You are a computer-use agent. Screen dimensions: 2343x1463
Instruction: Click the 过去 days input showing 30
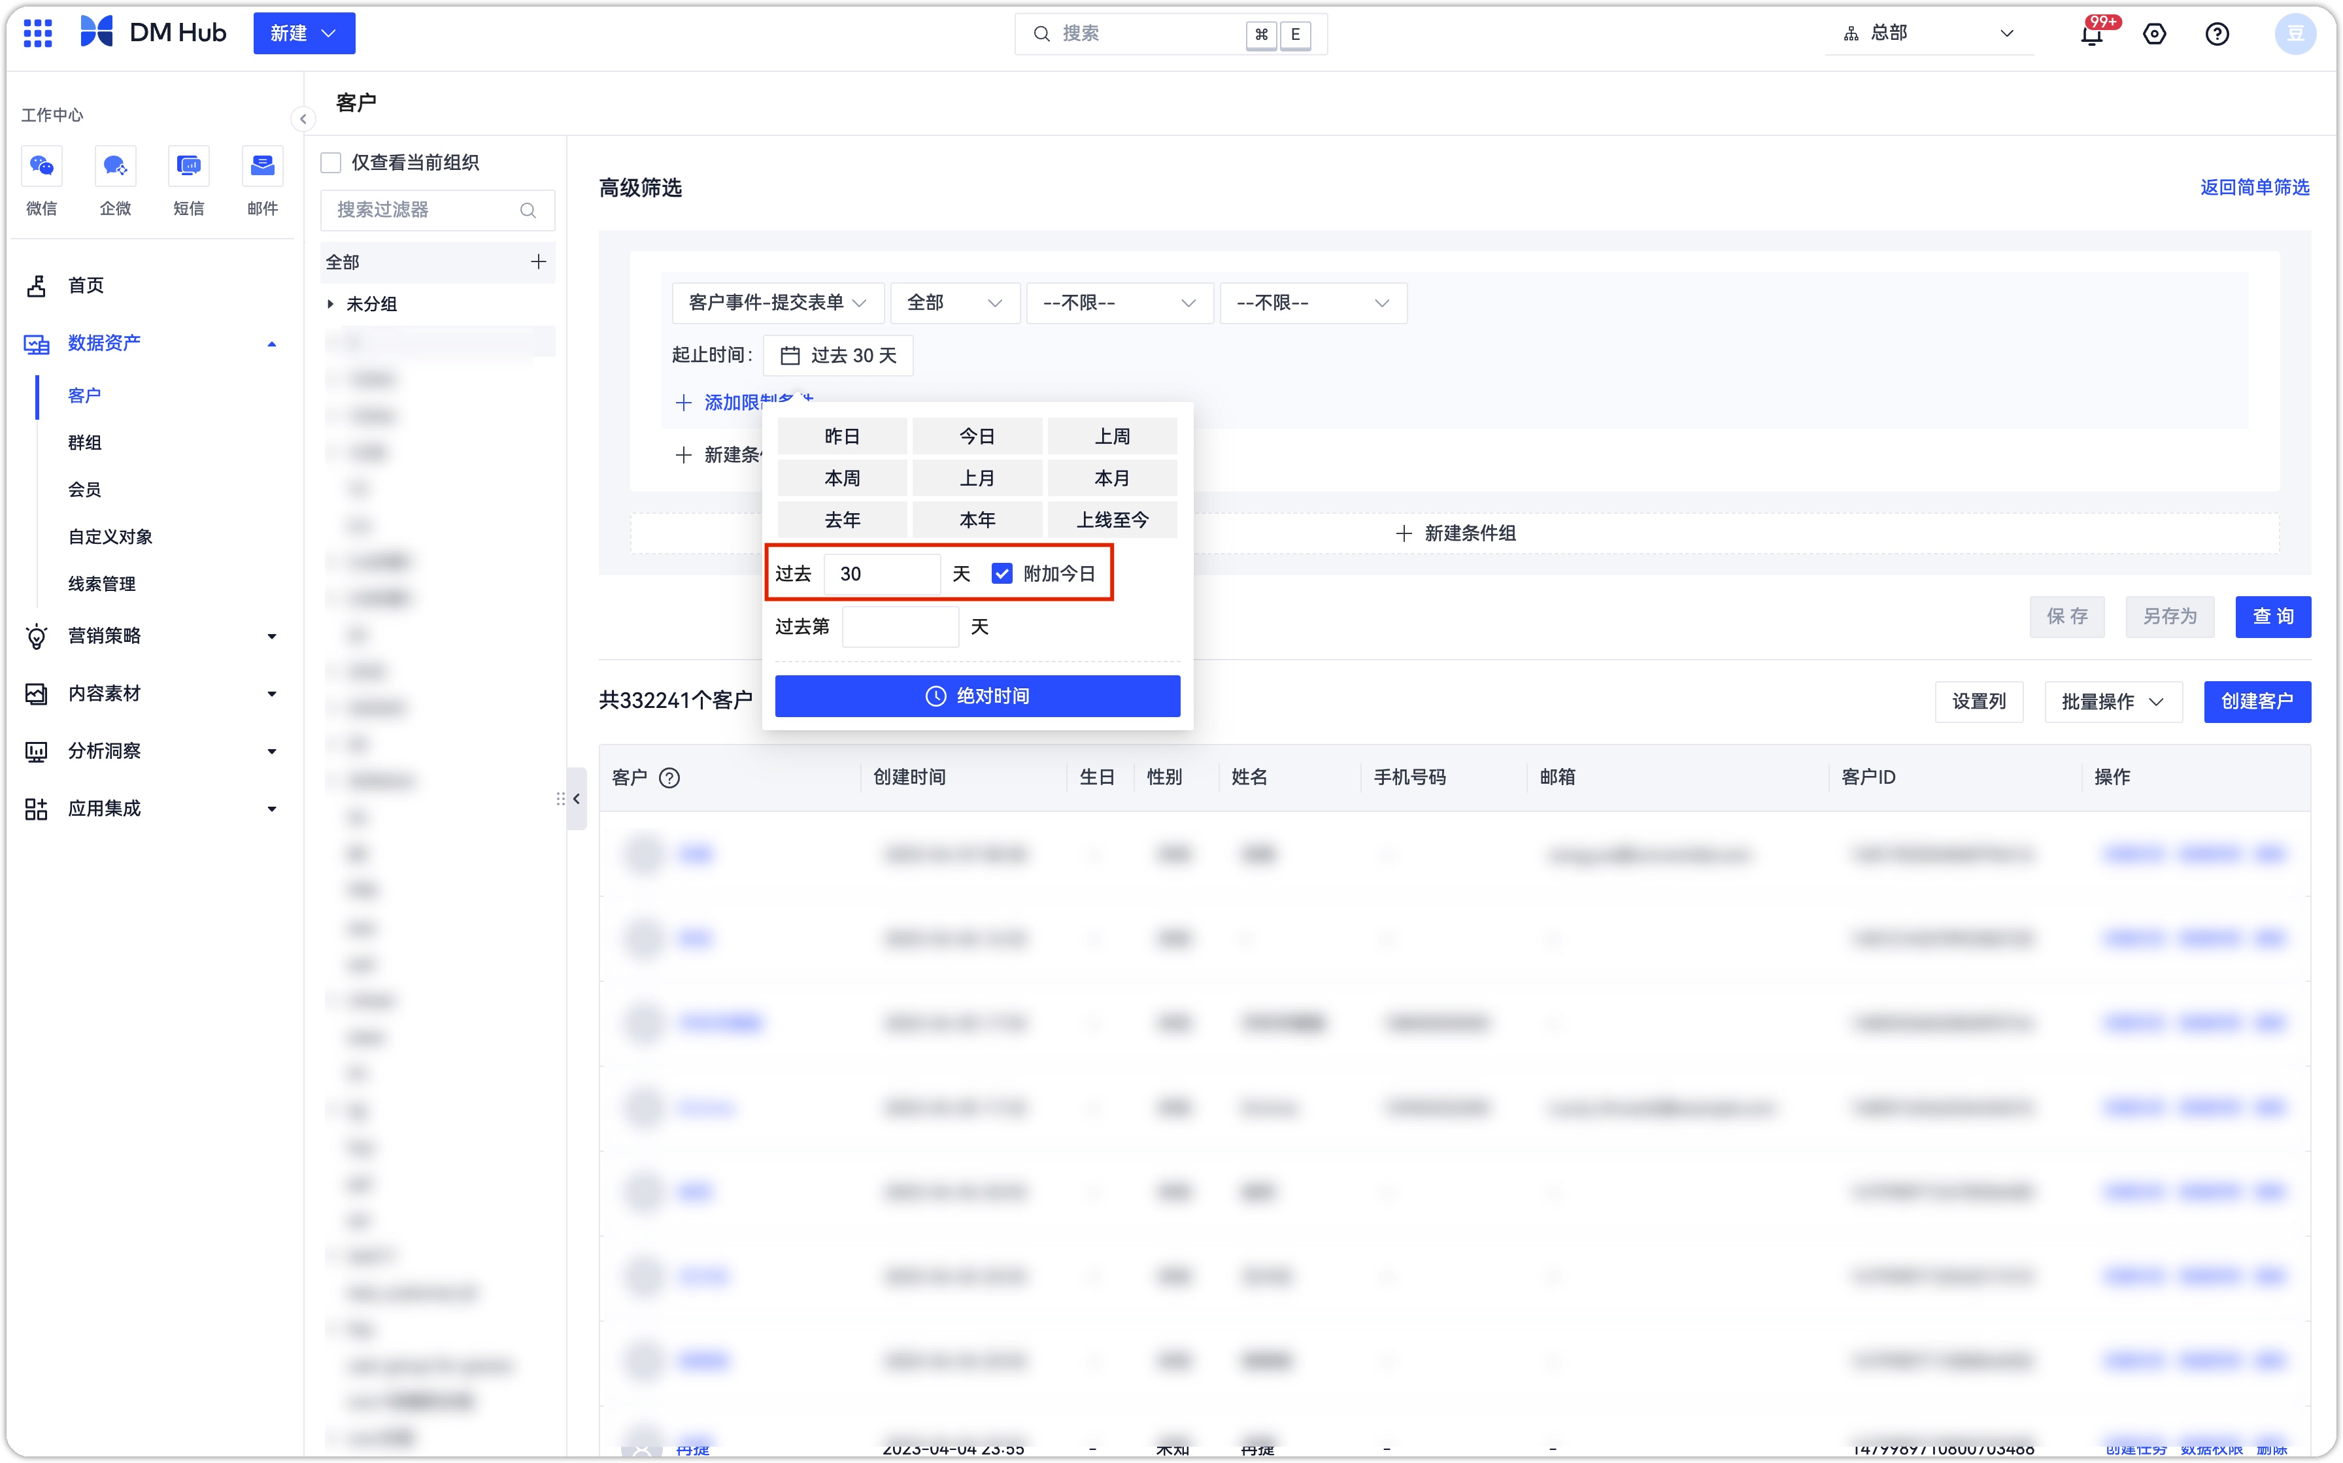[x=881, y=574]
